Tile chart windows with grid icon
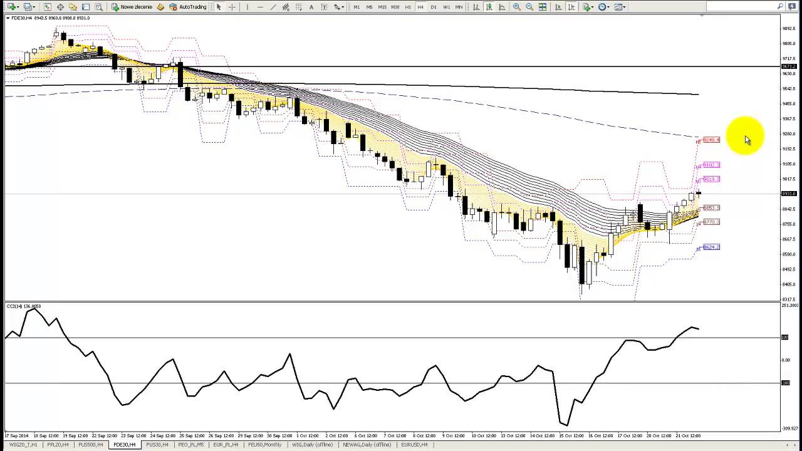The width and height of the screenshot is (802, 451). tap(543, 7)
